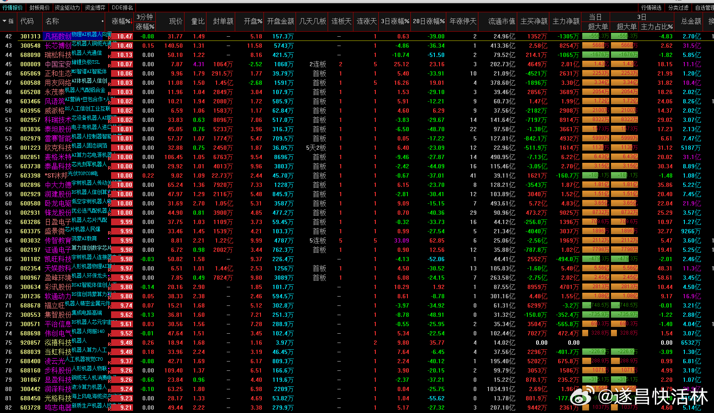The height and width of the screenshot is (413, 714).
Task: Click the R marker beside 凡拓数创's 10.47
Action: click(x=110, y=38)
